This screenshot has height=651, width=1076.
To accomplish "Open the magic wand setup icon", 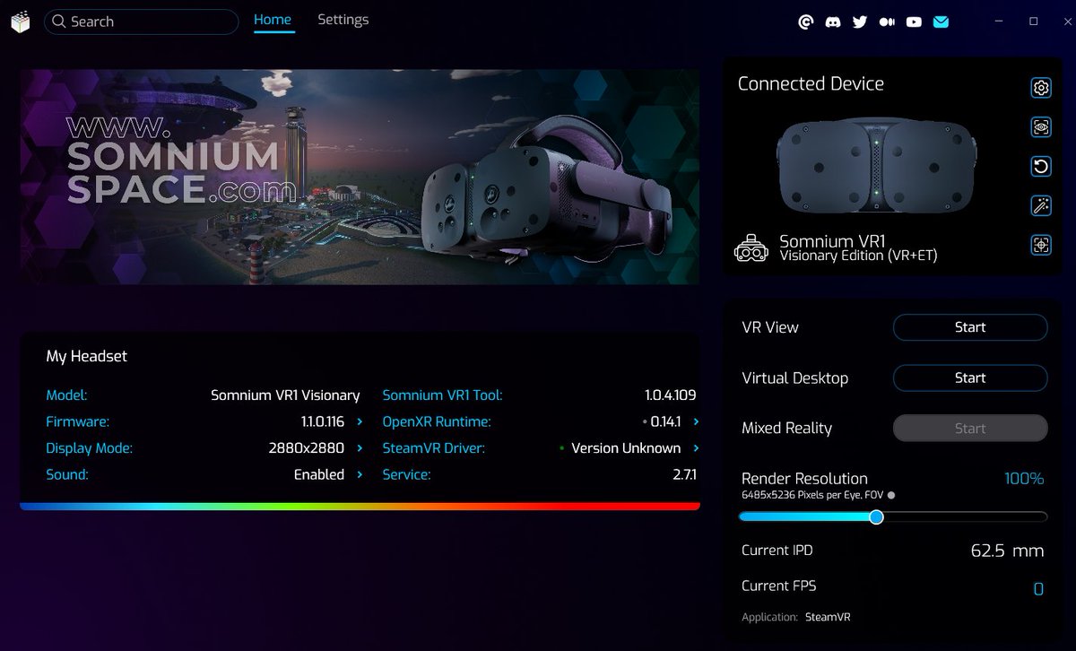I will coord(1040,205).
